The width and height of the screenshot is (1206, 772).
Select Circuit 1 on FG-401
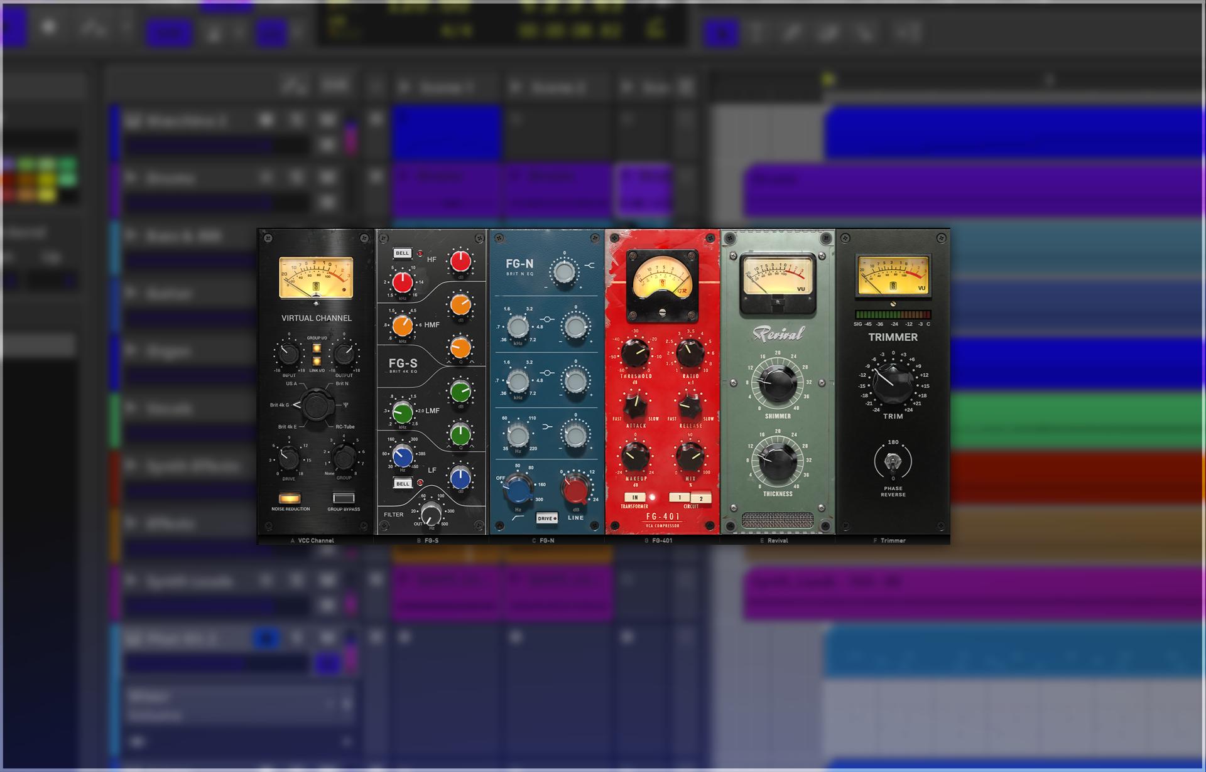click(680, 498)
